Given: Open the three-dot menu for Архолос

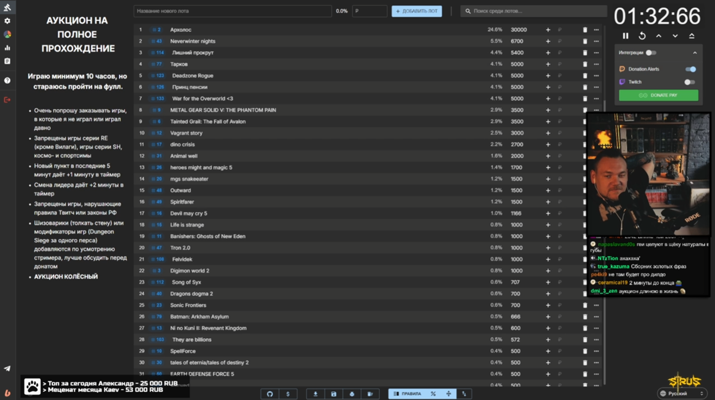Looking at the screenshot, I should click(596, 30).
